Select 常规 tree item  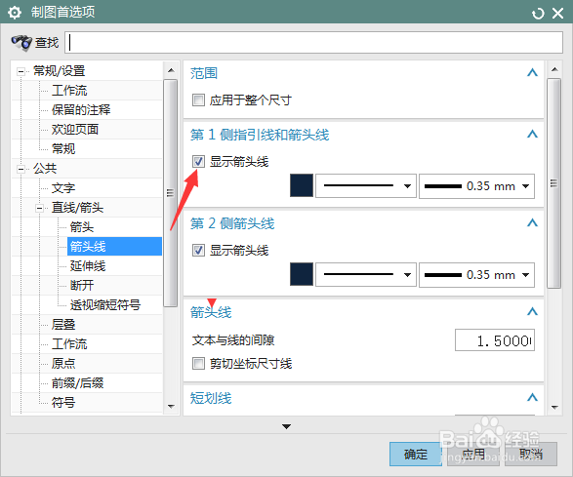(x=63, y=149)
